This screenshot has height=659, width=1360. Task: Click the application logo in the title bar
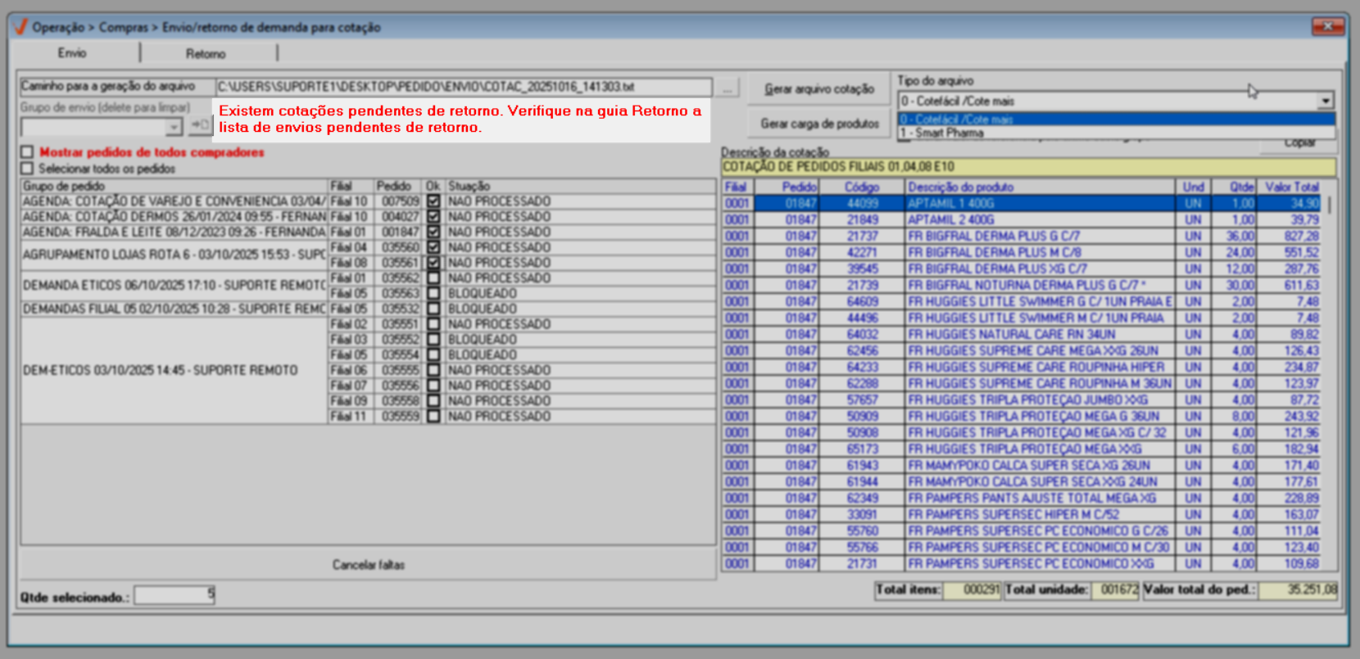[x=21, y=27]
